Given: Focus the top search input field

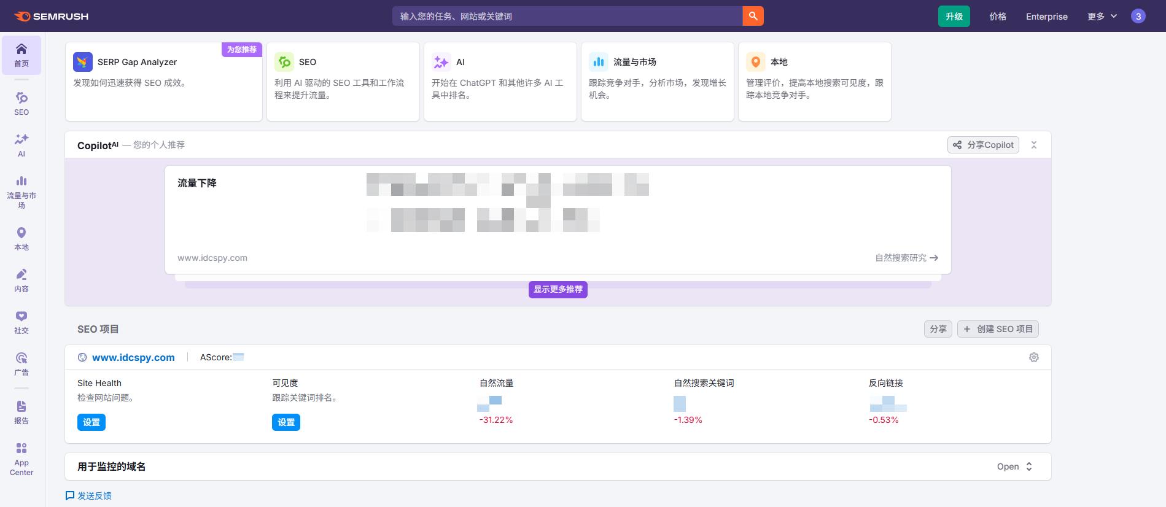Looking at the screenshot, I should pyautogui.click(x=567, y=16).
